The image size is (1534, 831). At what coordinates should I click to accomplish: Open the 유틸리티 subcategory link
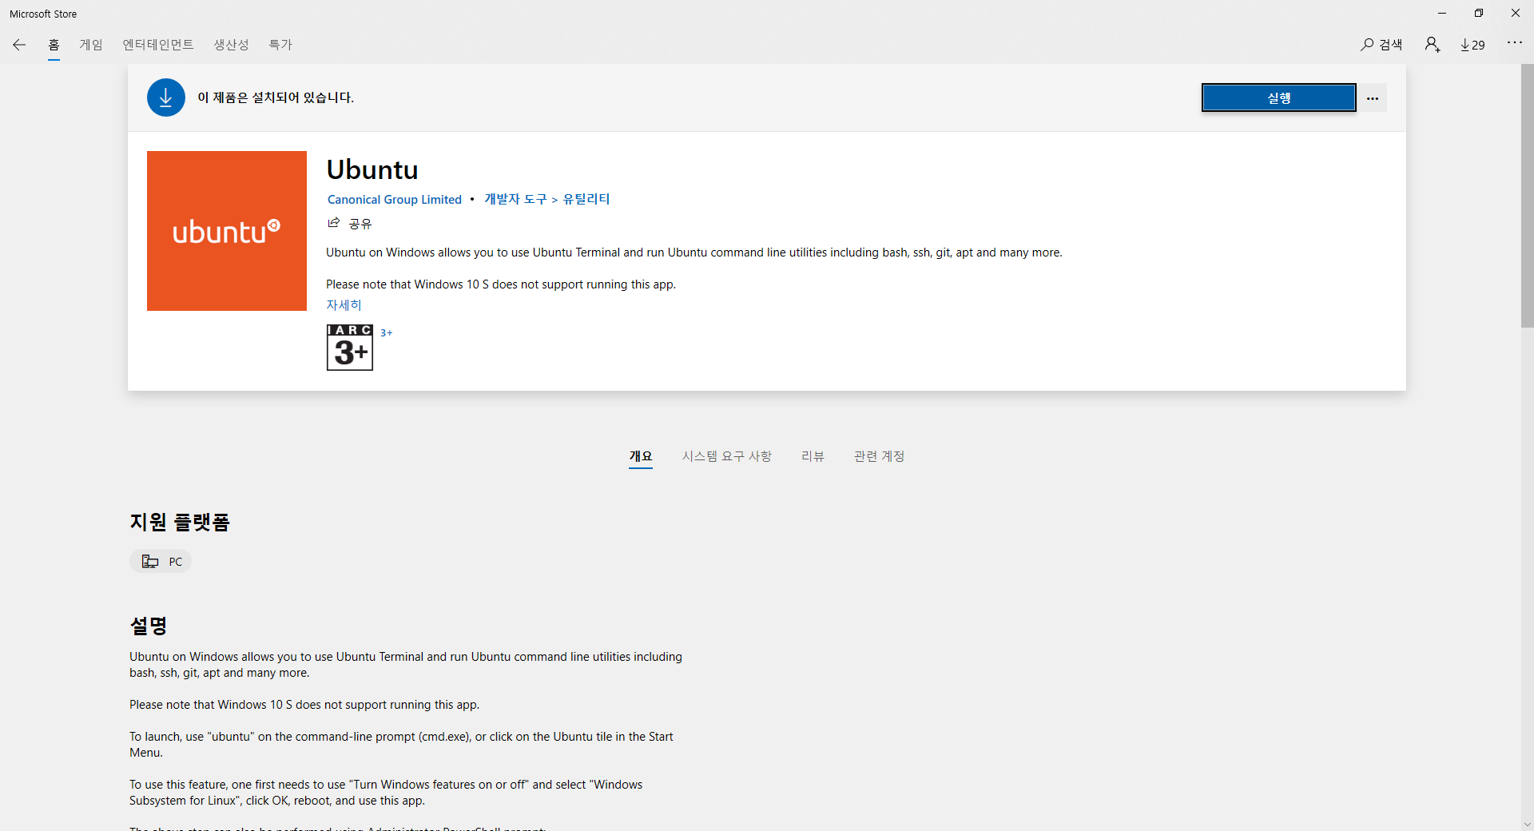[586, 199]
